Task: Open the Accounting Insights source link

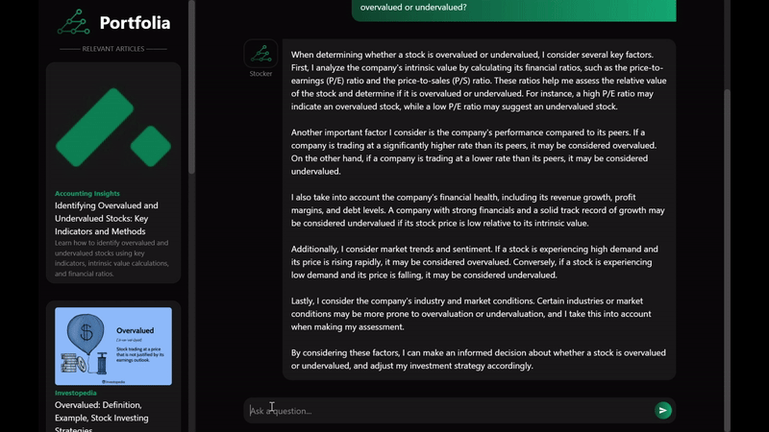Action: 87,194
